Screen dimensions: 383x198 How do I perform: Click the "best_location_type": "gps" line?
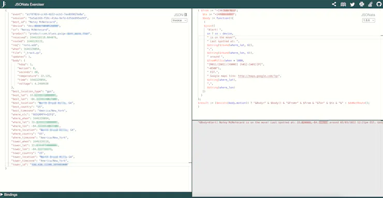[x=33, y=92]
